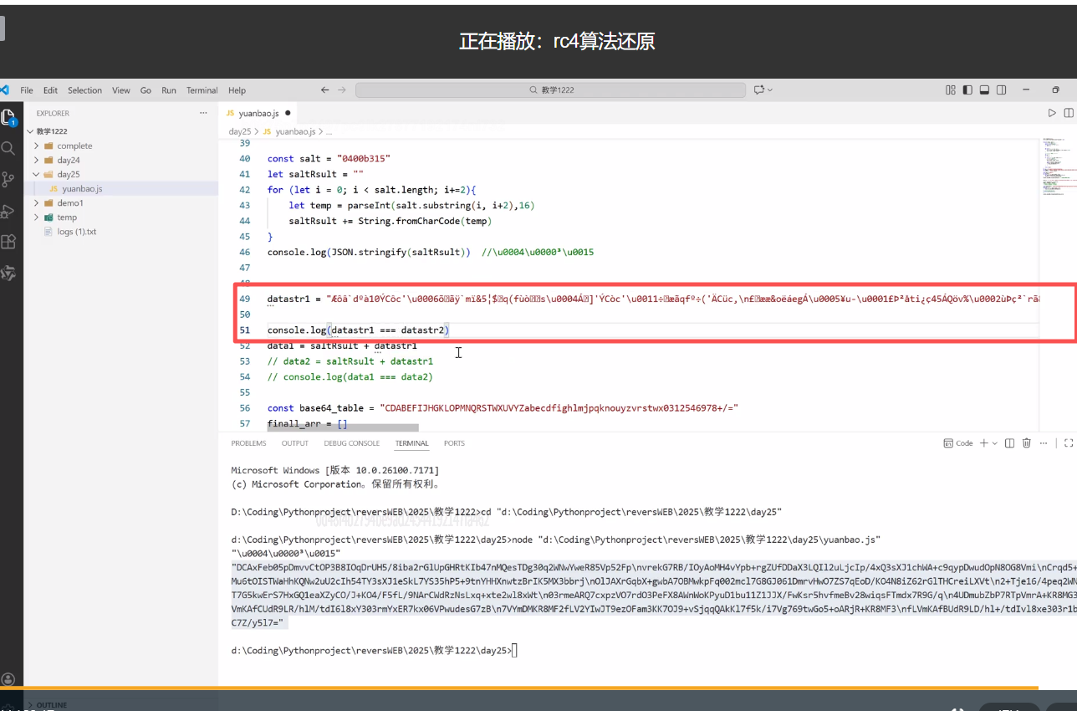Collapse the day25 folder

point(121,174)
